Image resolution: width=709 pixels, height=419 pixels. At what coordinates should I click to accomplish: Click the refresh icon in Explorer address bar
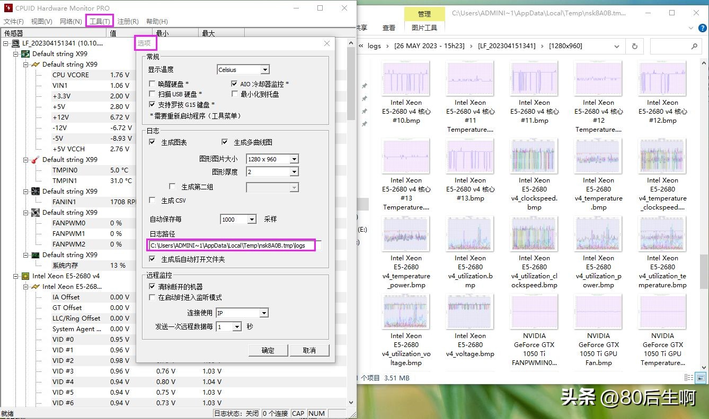635,46
